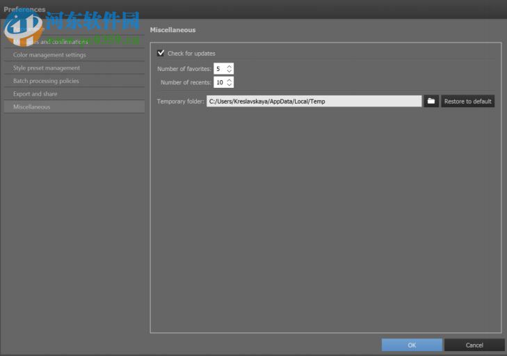
Task: Click Restore to default button
Action: click(x=467, y=102)
